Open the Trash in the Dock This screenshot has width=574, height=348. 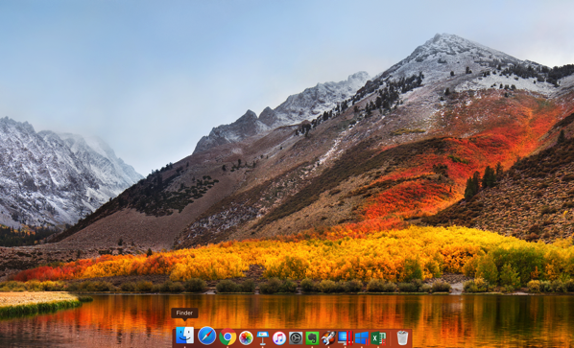pyautogui.click(x=402, y=337)
